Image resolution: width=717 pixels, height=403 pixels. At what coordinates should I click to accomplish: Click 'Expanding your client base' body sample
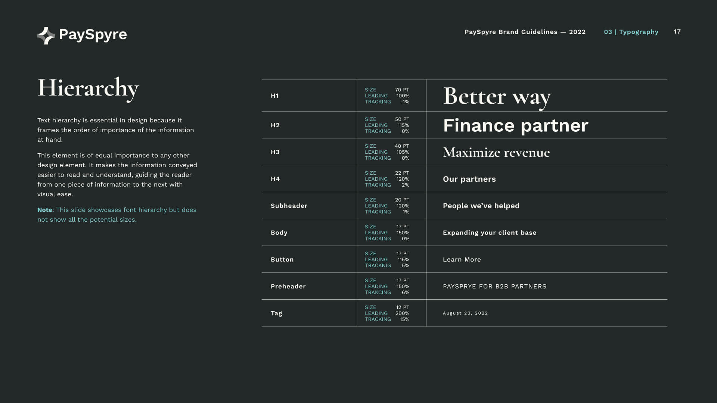coord(490,233)
